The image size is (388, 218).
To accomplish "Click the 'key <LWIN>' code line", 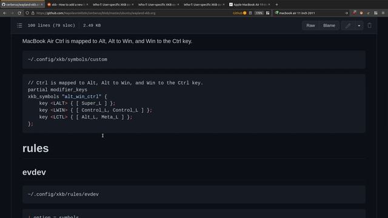I will tap(96, 110).
